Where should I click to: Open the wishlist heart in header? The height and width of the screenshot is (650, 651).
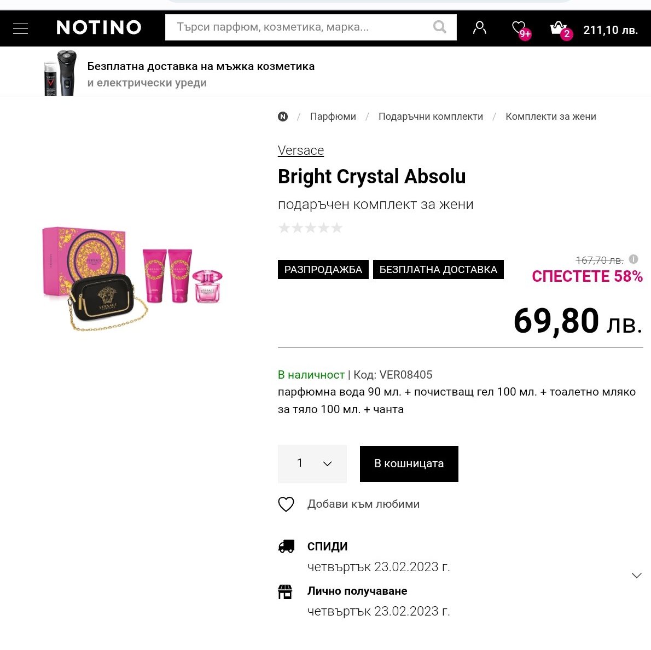click(x=519, y=28)
